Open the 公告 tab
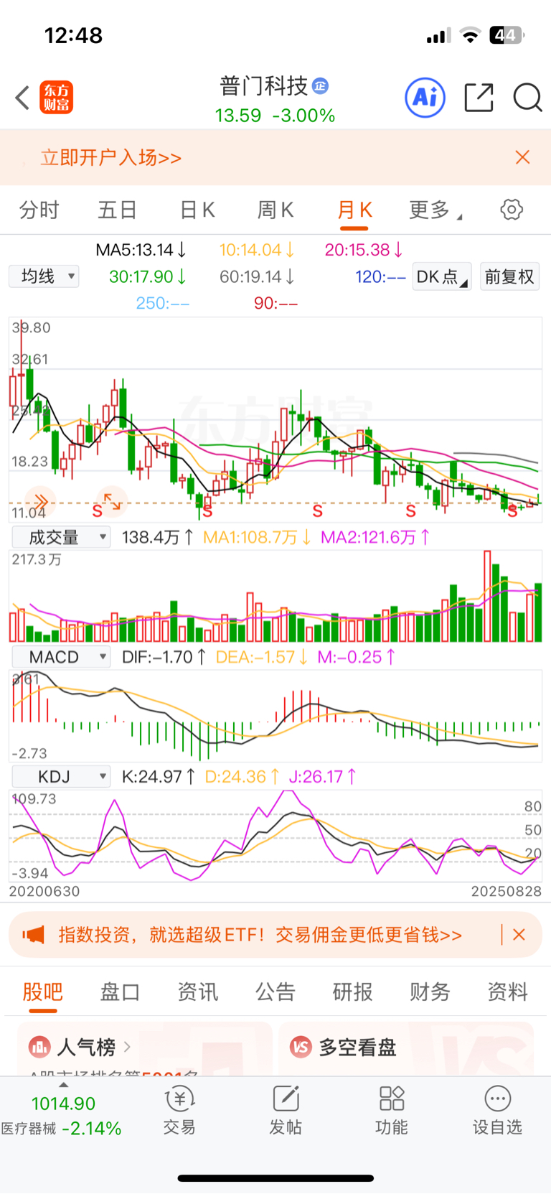 (x=275, y=992)
